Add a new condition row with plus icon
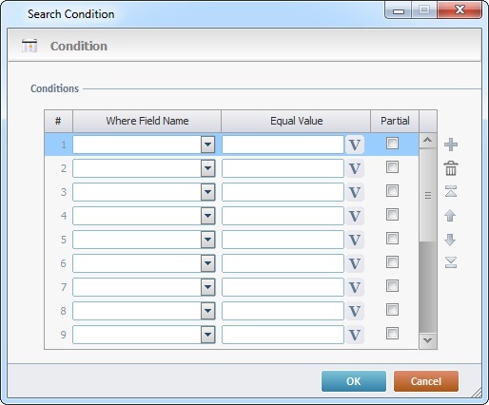This screenshot has height=405, width=489. (451, 145)
